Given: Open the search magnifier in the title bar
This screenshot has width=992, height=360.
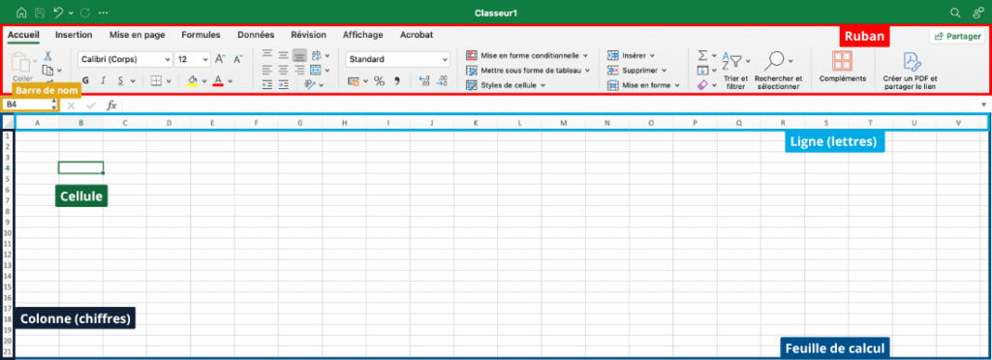Looking at the screenshot, I should pos(955,13).
